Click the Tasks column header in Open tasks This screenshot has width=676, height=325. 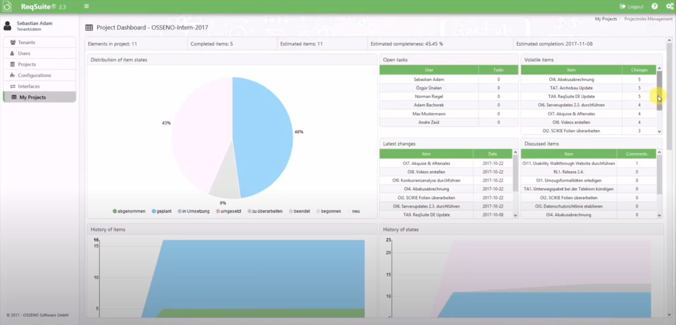click(499, 70)
